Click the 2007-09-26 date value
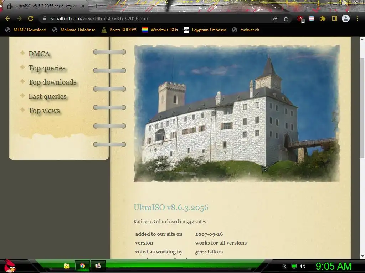Image resolution: width=365 pixels, height=273 pixels. pos(209,234)
